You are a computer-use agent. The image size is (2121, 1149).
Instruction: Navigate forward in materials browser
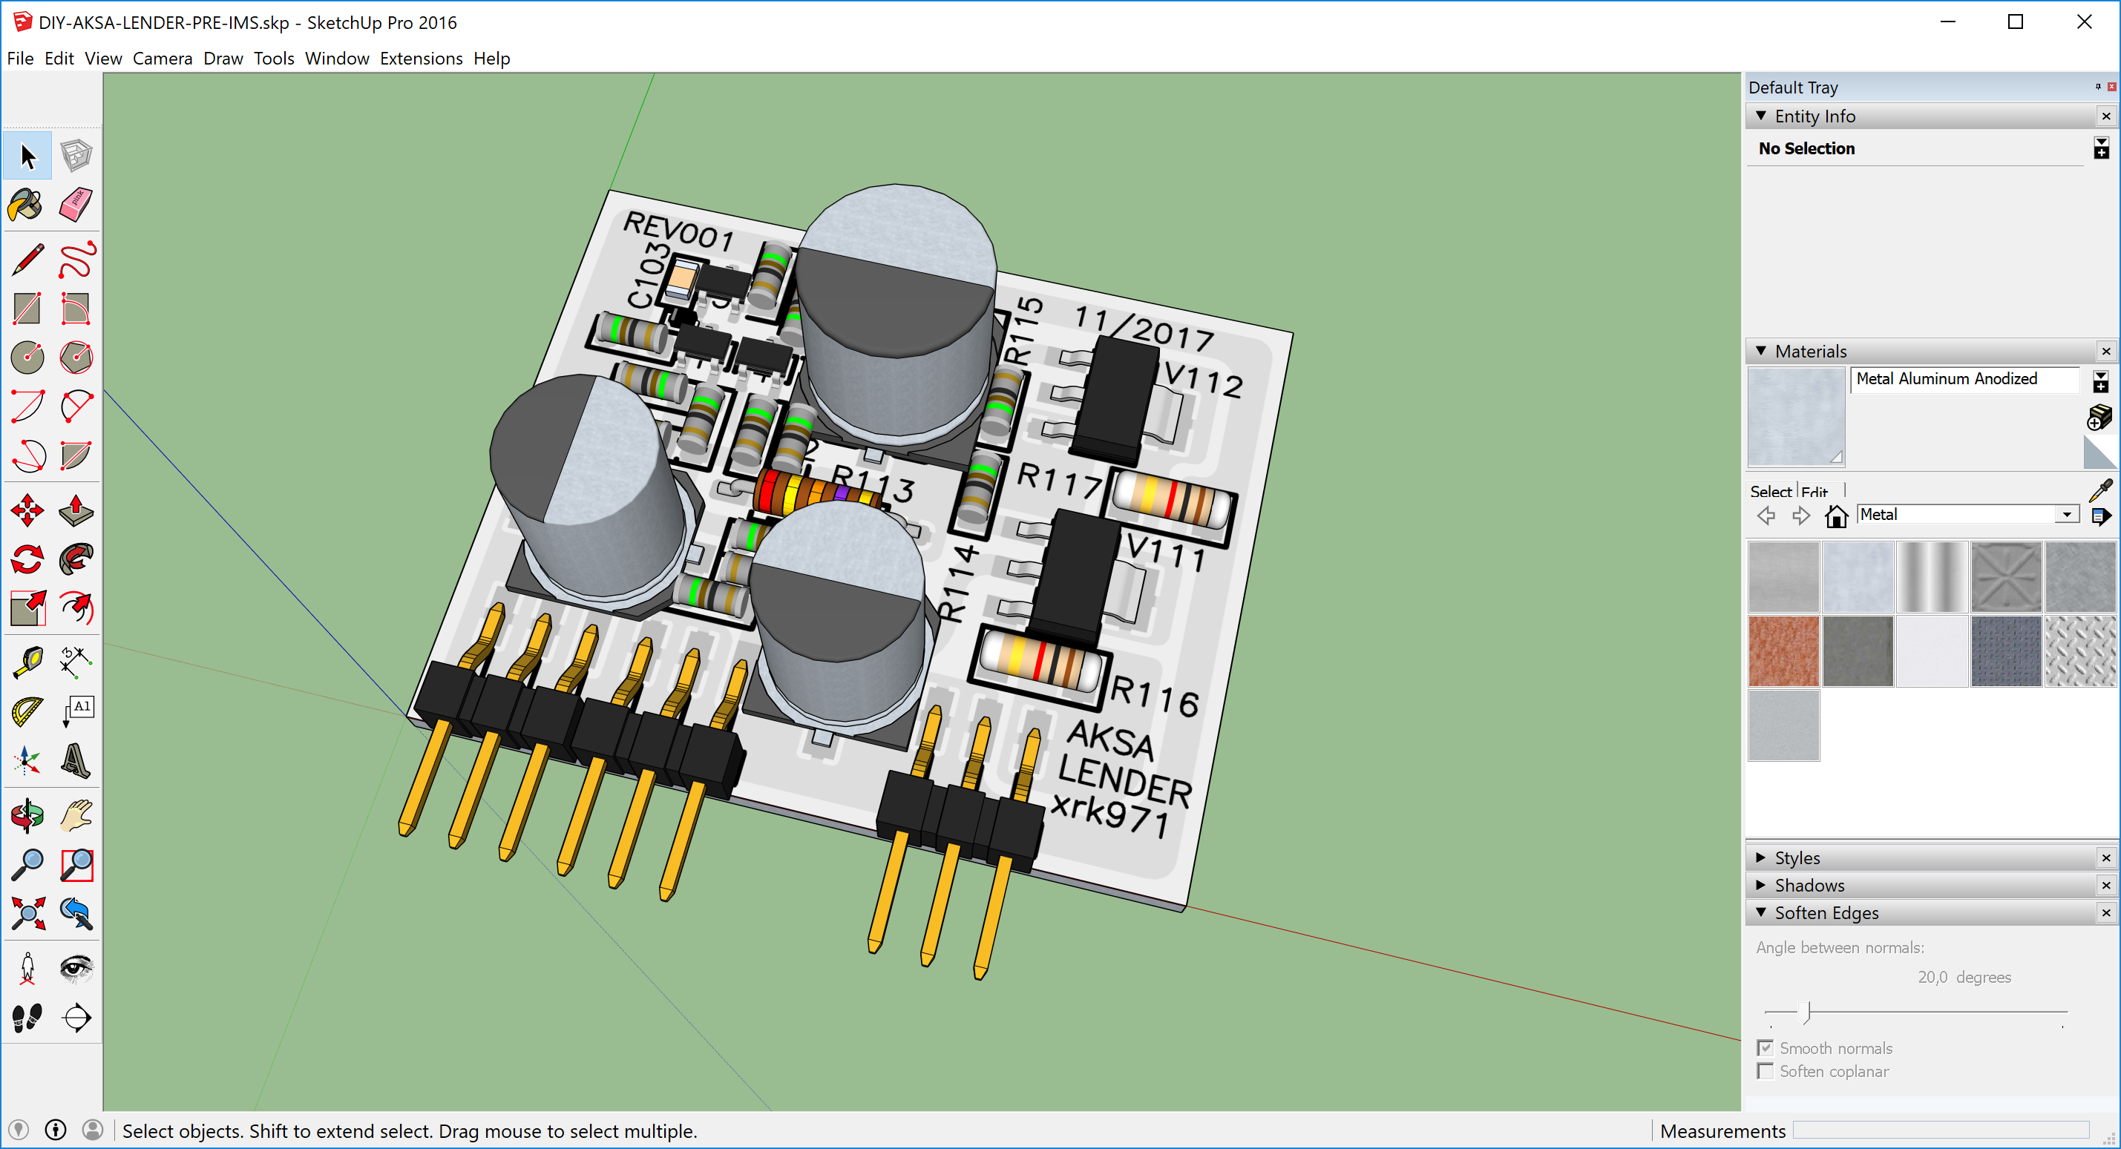[x=1802, y=516]
